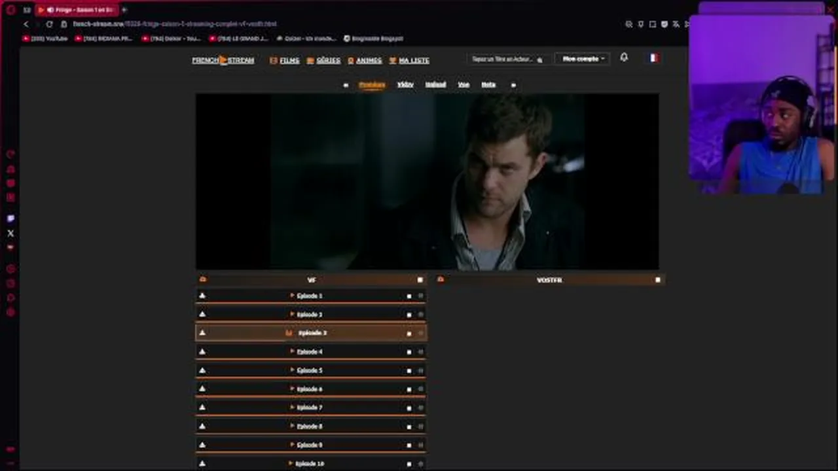Play Episode 2
This screenshot has height=471, width=838.
(x=311, y=315)
